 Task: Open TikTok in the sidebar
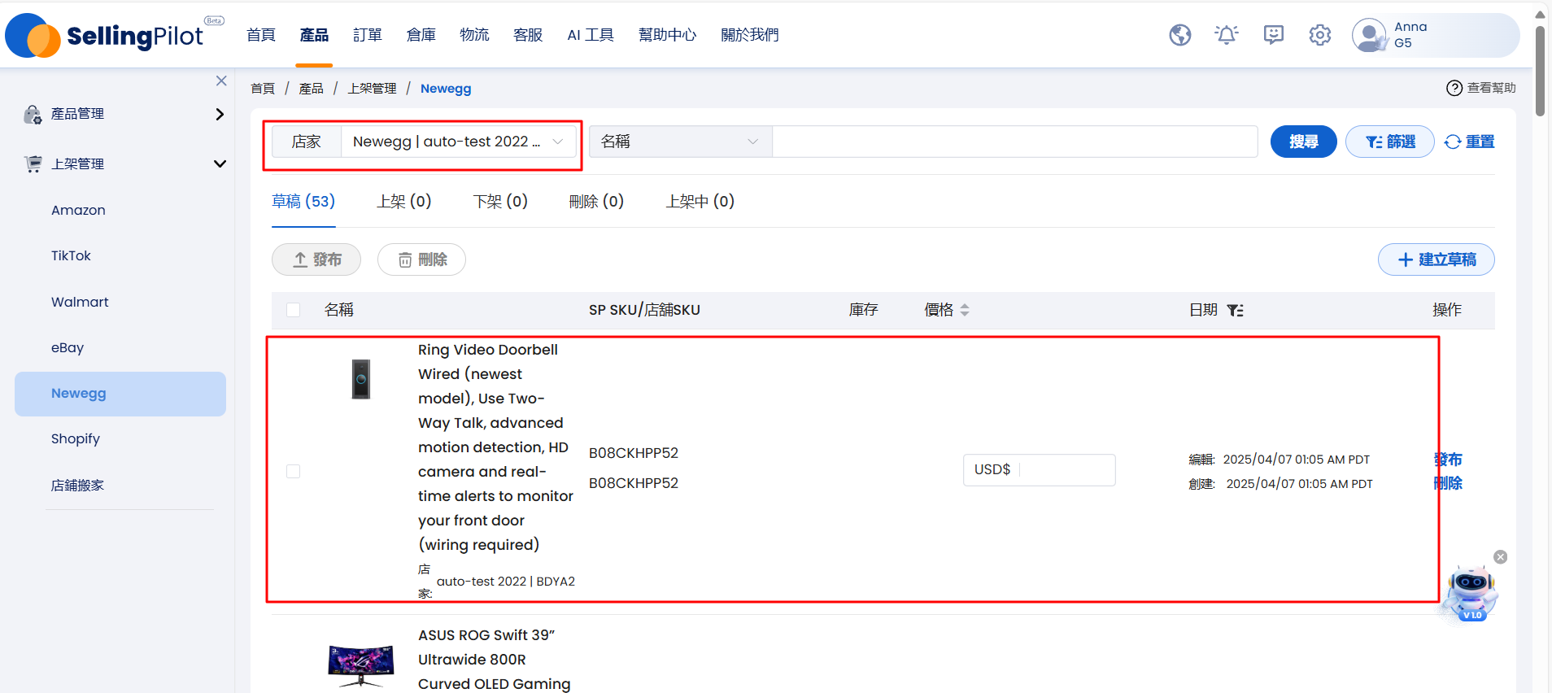click(71, 255)
